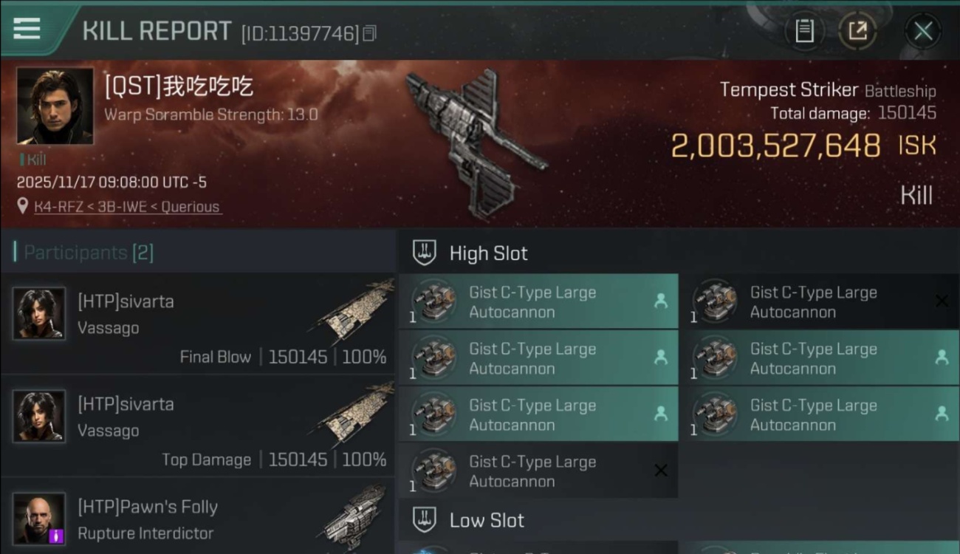Toggle the destroyed marker on the top-right autocannon

click(x=942, y=301)
